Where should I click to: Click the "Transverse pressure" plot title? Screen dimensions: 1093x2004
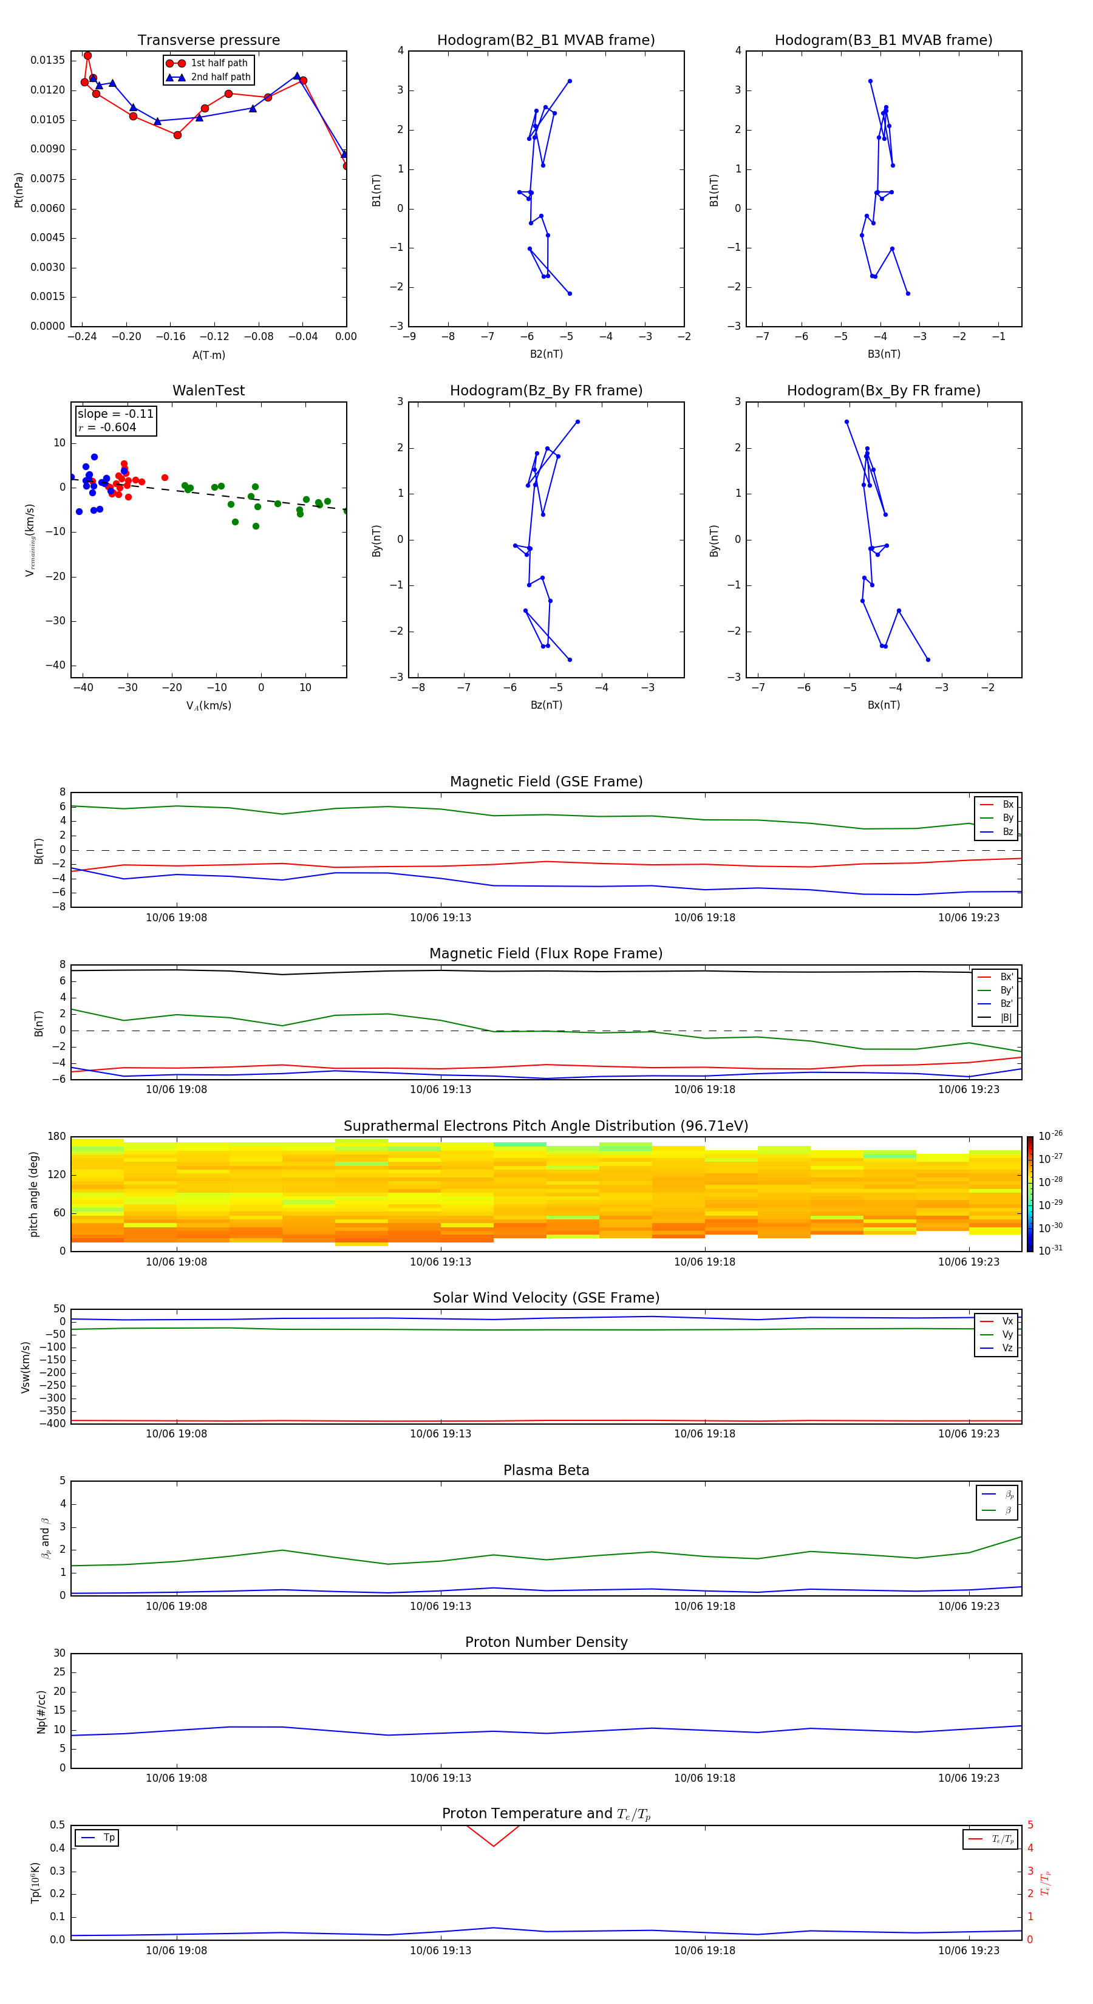coord(208,39)
